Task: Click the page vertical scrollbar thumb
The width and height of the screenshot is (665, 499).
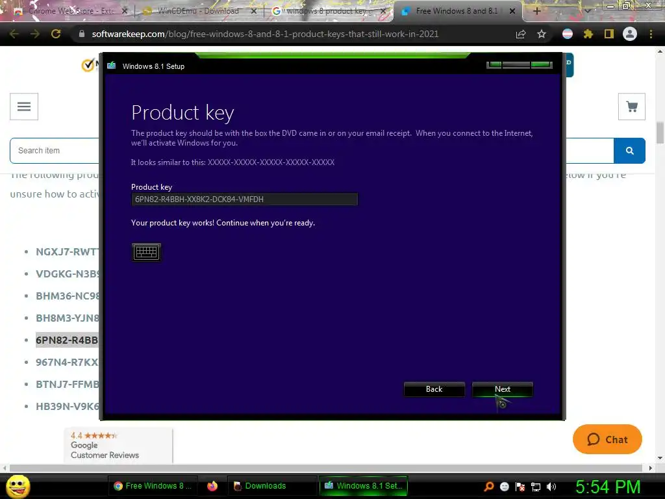Action: point(660,133)
